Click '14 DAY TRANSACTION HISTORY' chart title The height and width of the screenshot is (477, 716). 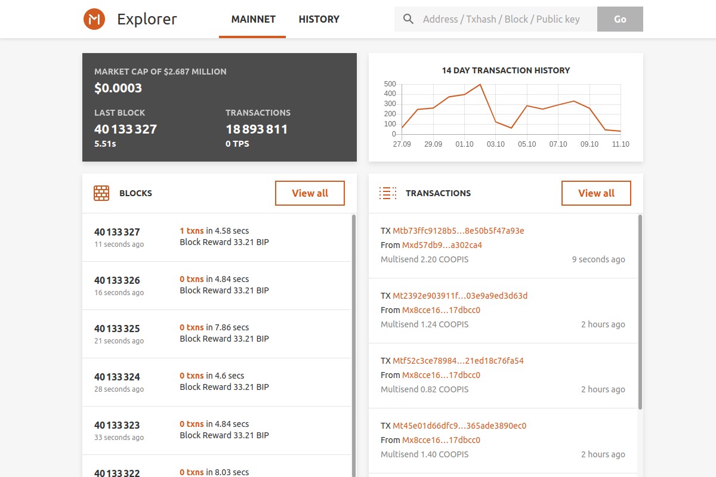(x=506, y=70)
